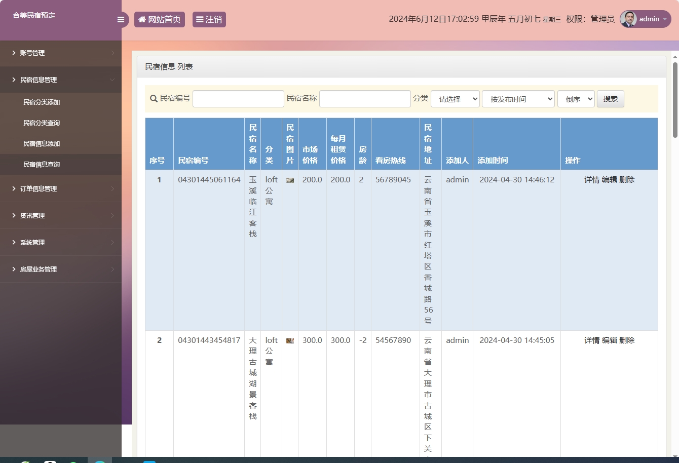679x463 pixels.
Task: Open the 分类 请选择 dropdown
Action: click(x=455, y=99)
